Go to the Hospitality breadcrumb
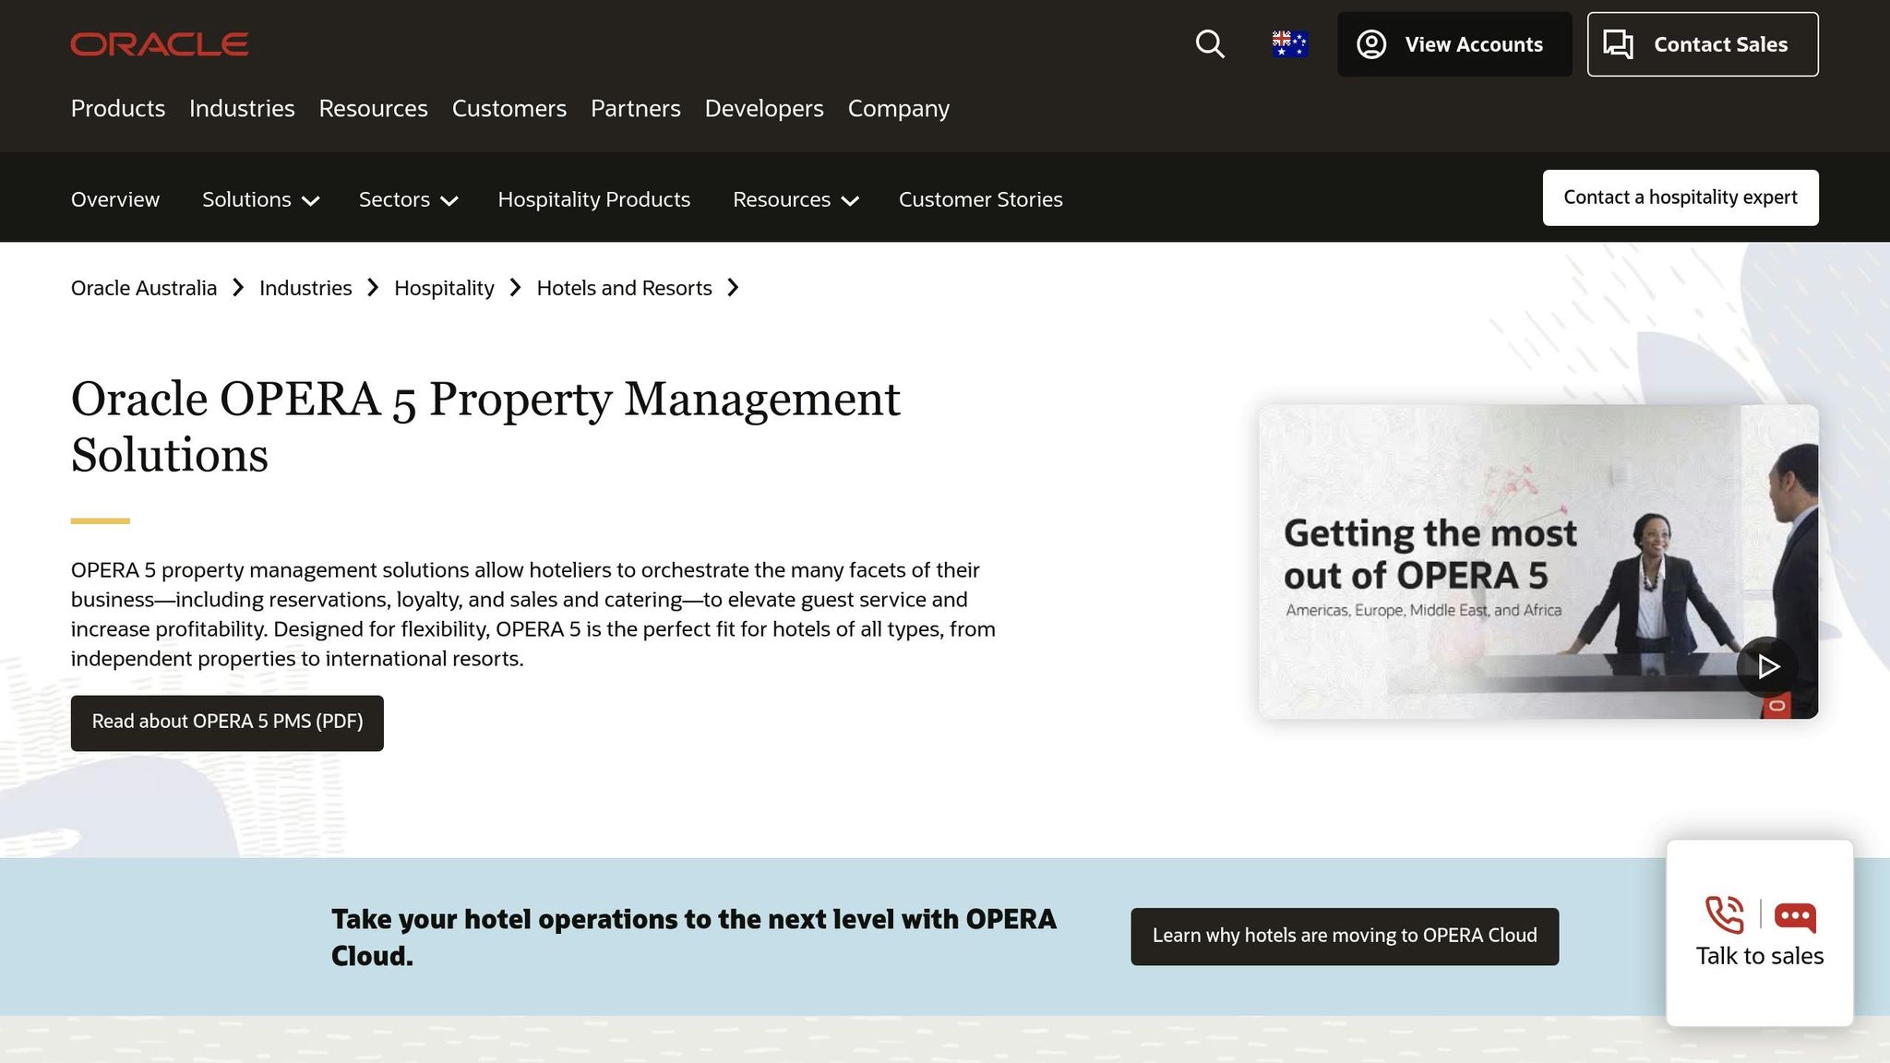This screenshot has width=1890, height=1063. tap(444, 288)
